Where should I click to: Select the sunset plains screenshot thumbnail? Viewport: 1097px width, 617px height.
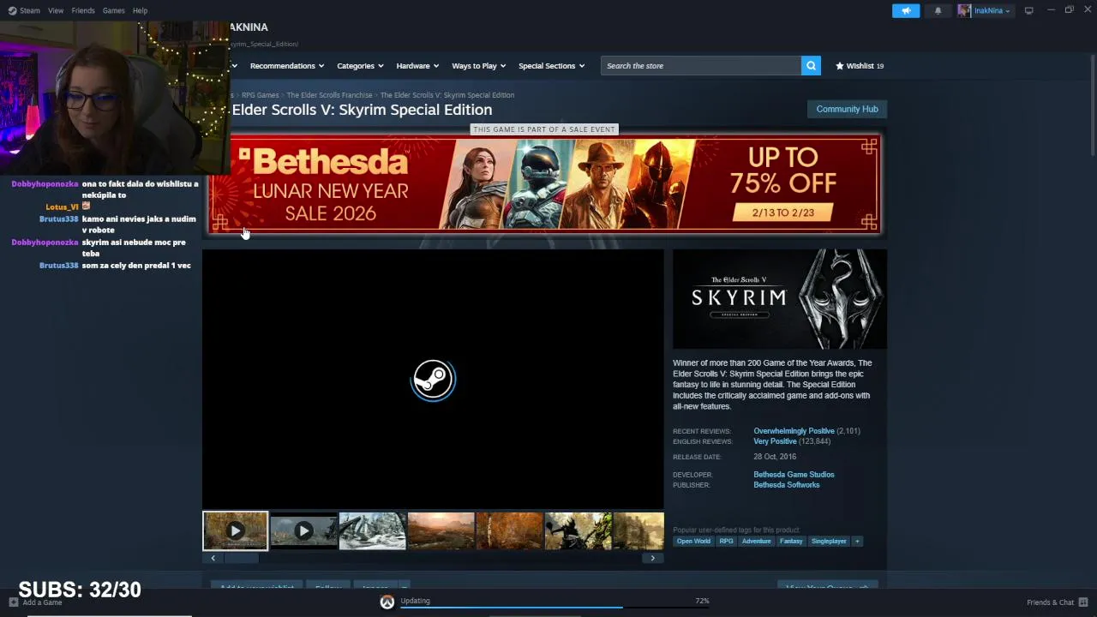coord(441,531)
